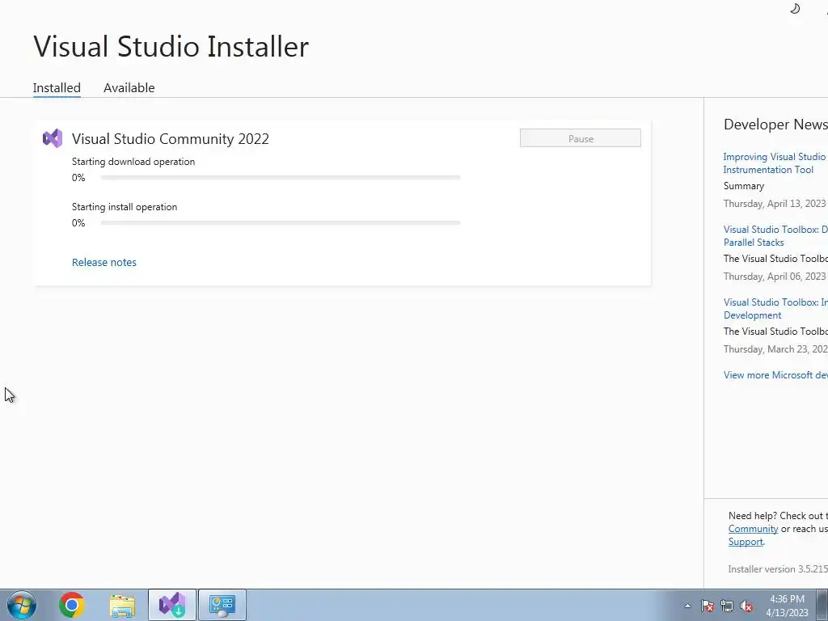Open the Support link
Image resolution: width=828 pixels, height=621 pixels.
click(x=746, y=542)
